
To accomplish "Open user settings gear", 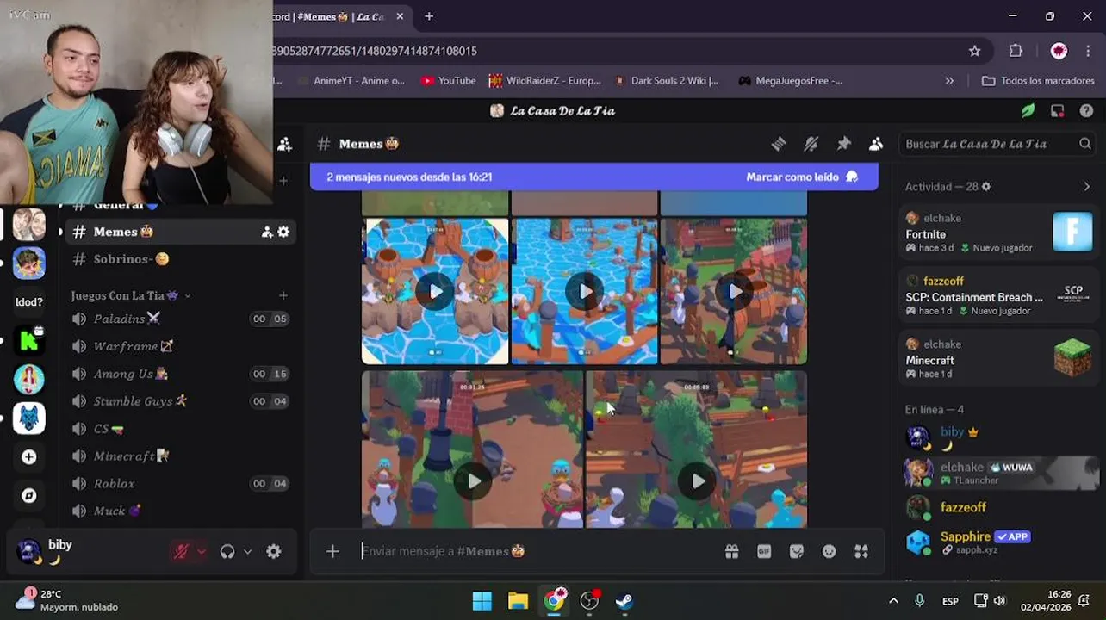I will [x=274, y=552].
